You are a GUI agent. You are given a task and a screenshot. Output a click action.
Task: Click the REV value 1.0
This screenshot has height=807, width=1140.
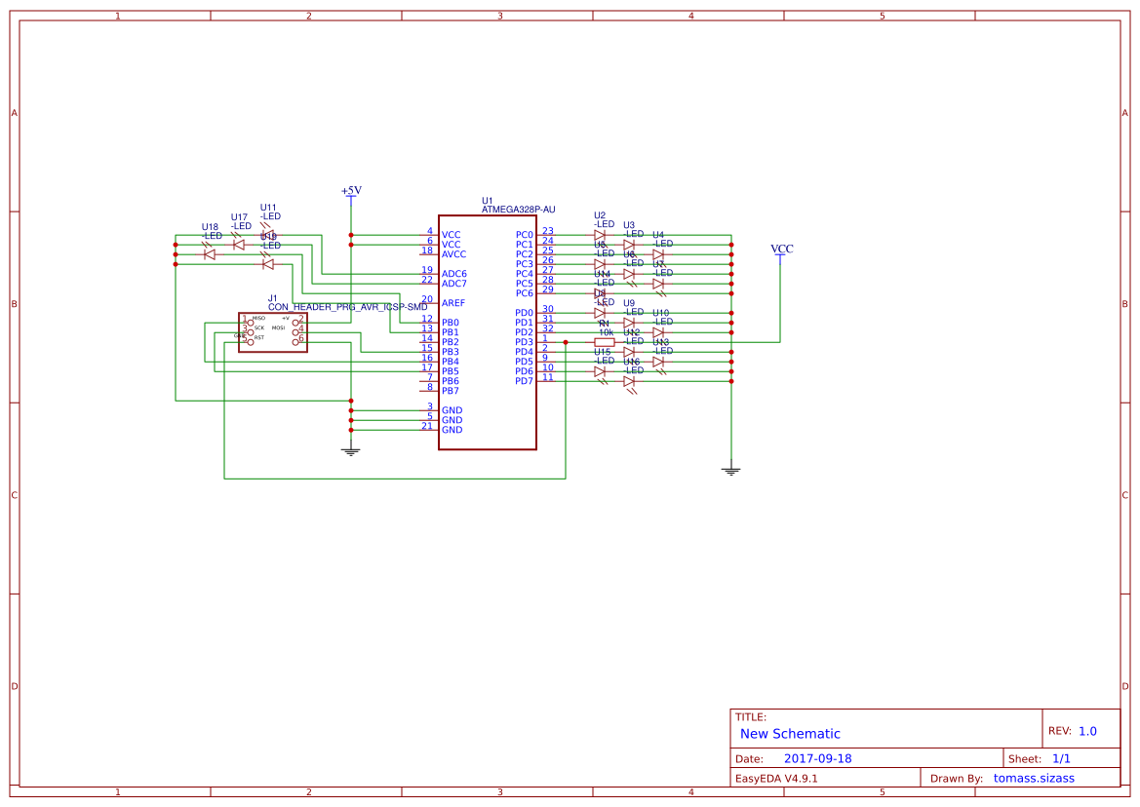[x=1087, y=732]
